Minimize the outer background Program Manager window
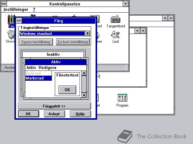The image size is (193, 144). 165,18
